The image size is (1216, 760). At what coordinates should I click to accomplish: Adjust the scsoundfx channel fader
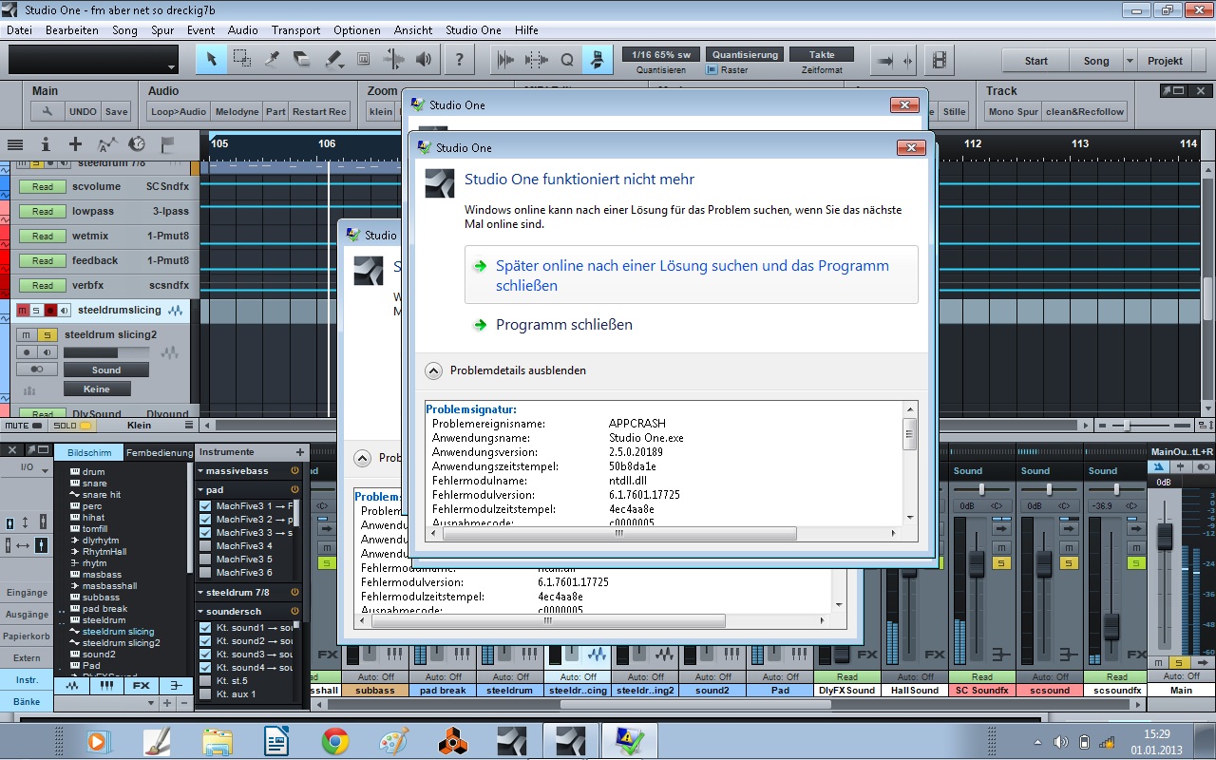(1111, 627)
